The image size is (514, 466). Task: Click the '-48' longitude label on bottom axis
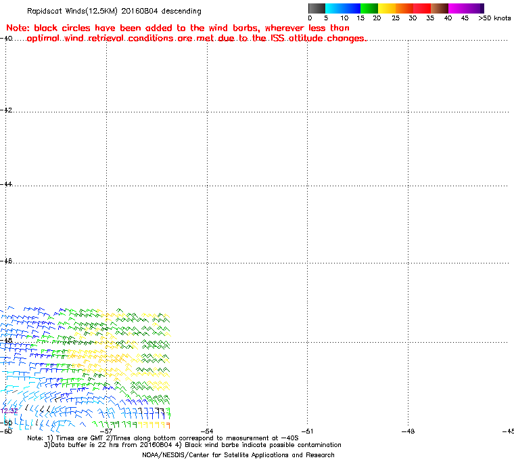408,431
